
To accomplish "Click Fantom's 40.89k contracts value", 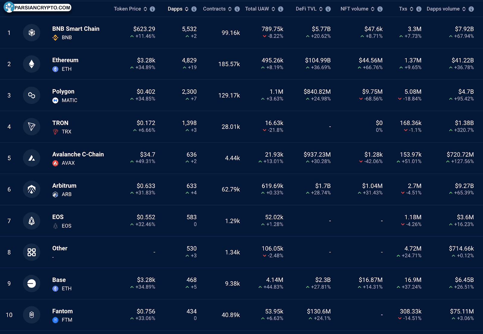I will [x=231, y=315].
